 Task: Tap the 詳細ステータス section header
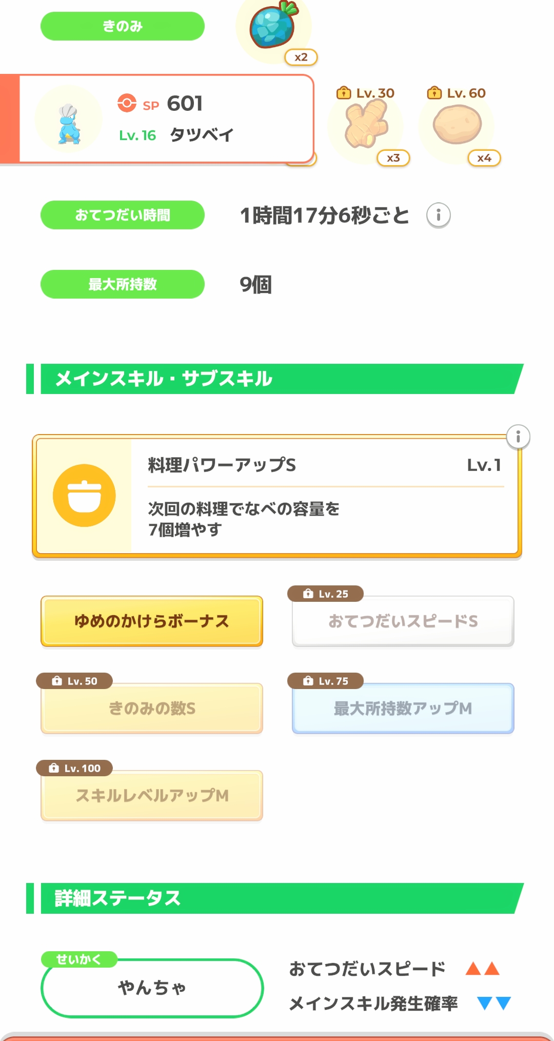point(277,898)
